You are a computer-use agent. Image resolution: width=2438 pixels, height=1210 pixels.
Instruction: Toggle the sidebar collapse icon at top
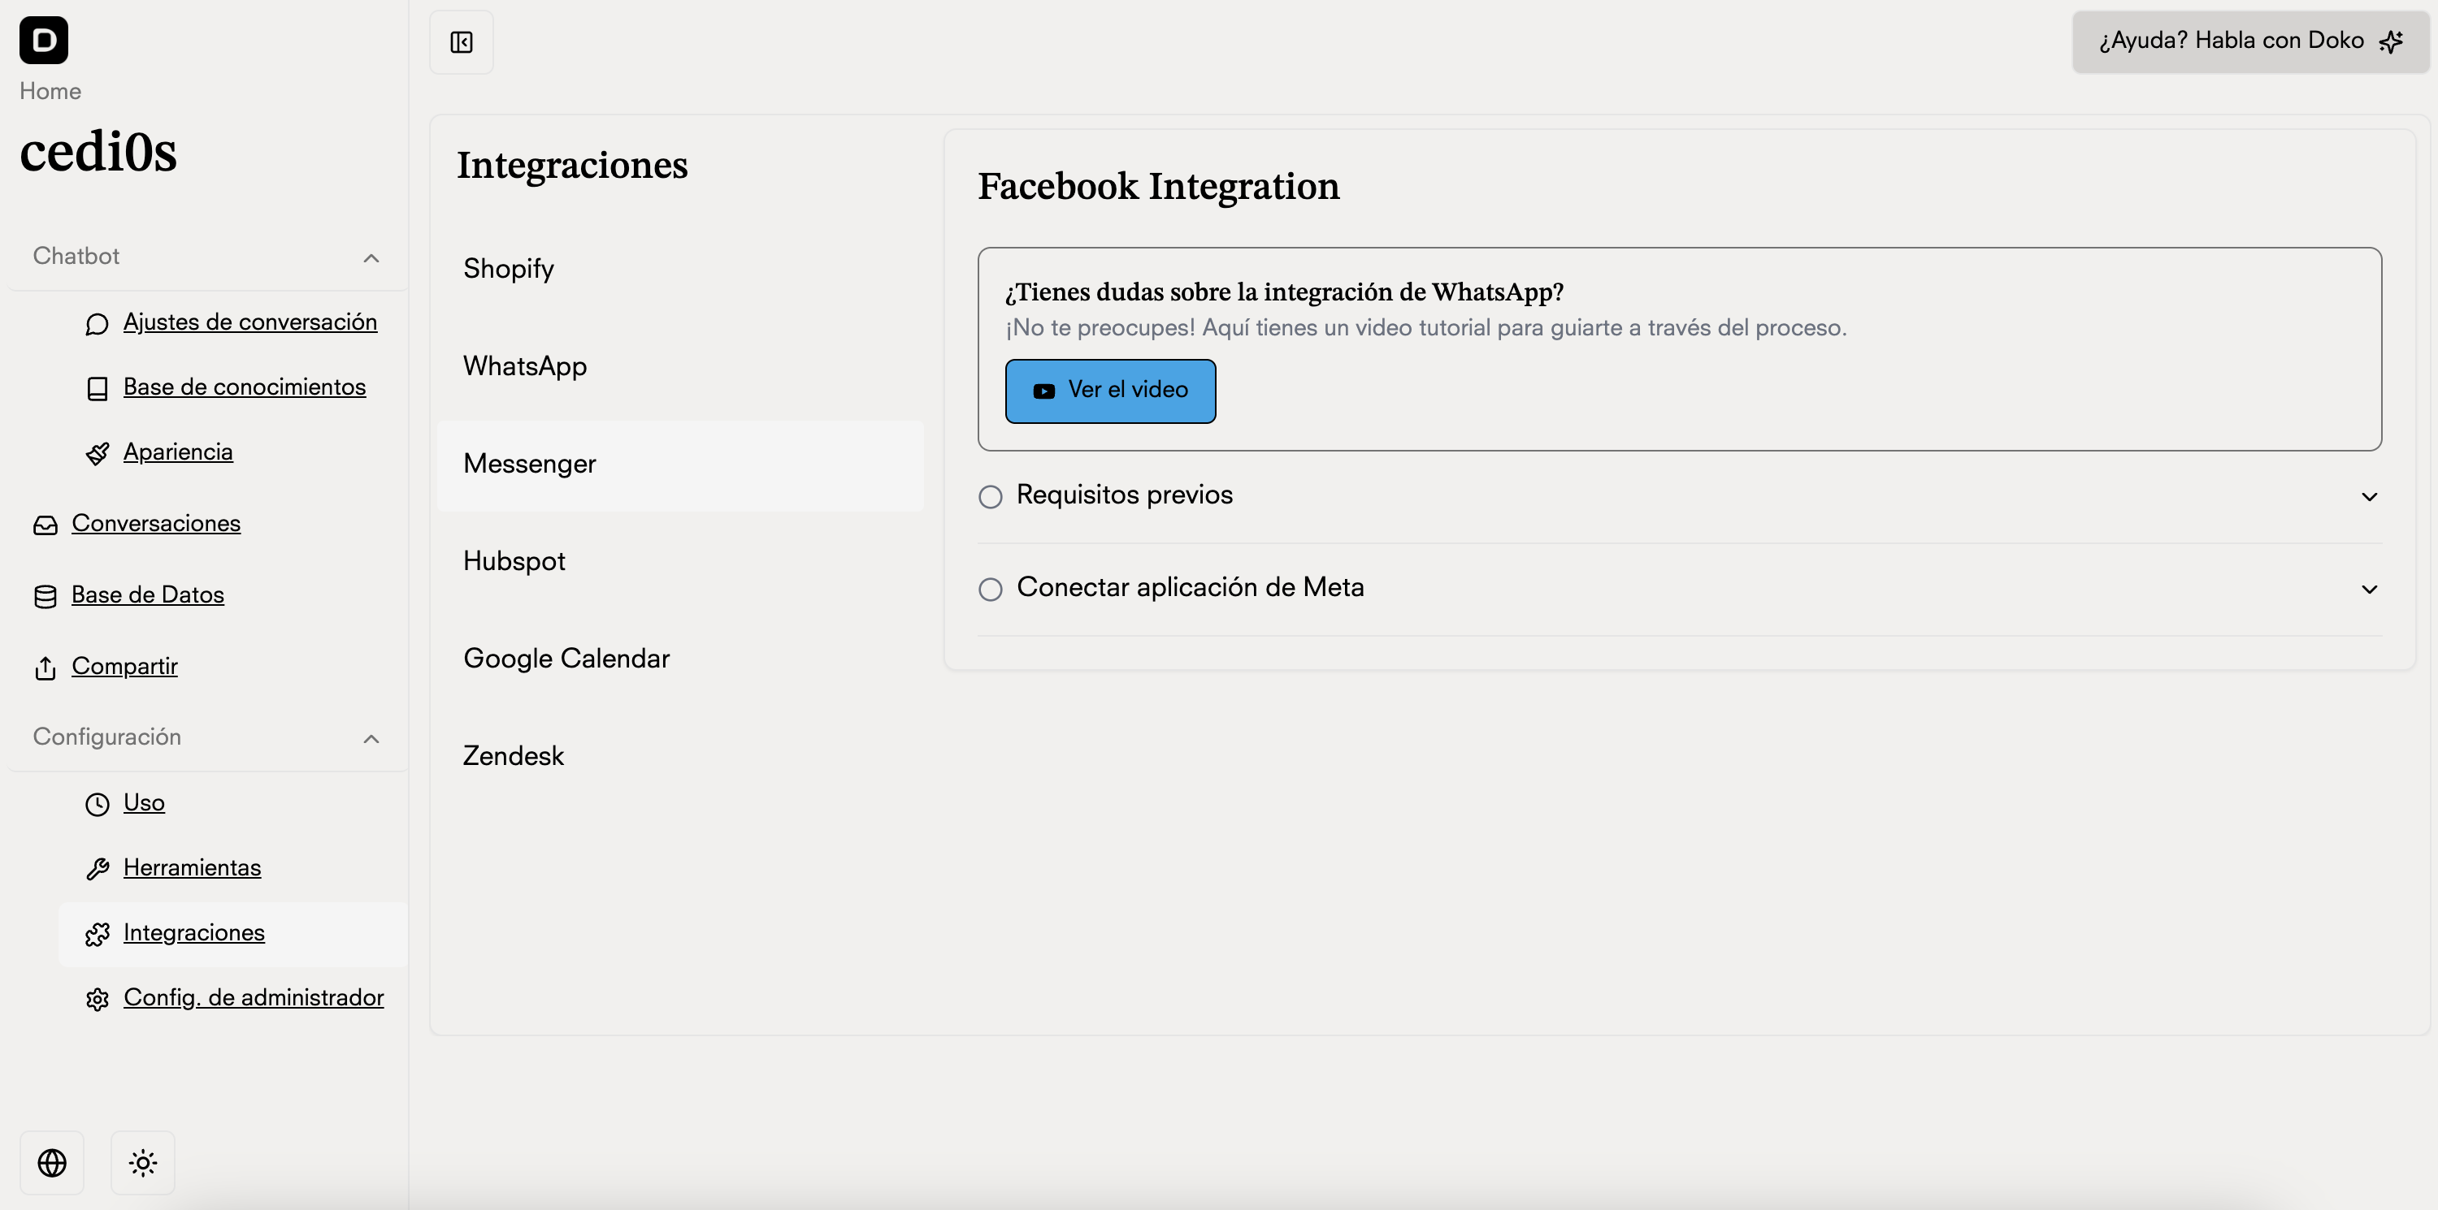tap(461, 41)
